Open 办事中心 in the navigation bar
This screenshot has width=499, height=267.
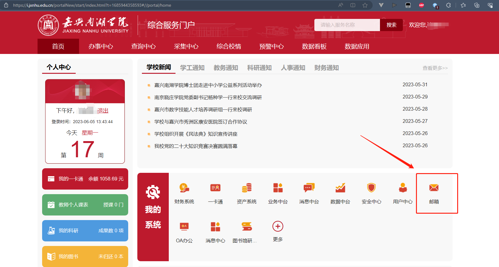point(101,46)
